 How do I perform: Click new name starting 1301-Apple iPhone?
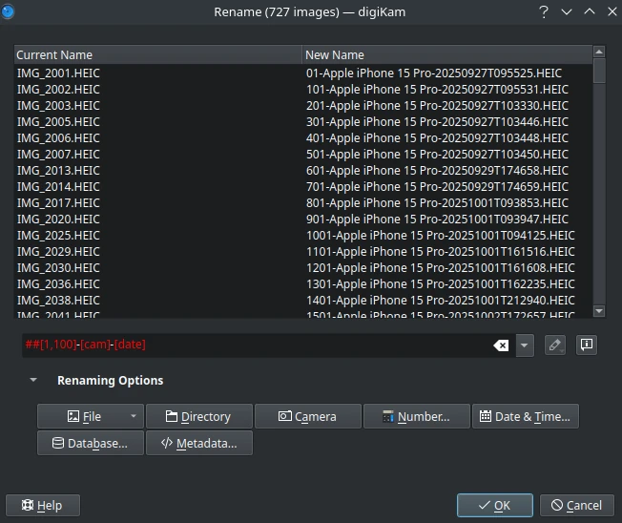pyautogui.click(x=441, y=284)
